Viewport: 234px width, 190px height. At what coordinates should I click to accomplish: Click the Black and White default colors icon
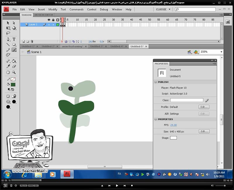point(9,89)
